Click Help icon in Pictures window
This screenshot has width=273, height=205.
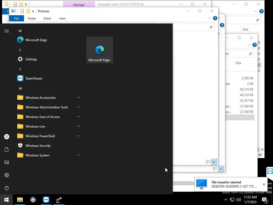coord(215,18)
